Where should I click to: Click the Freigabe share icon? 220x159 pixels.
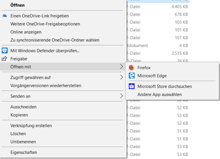(4, 58)
